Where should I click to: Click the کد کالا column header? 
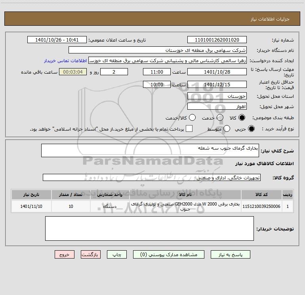click(x=261, y=194)
